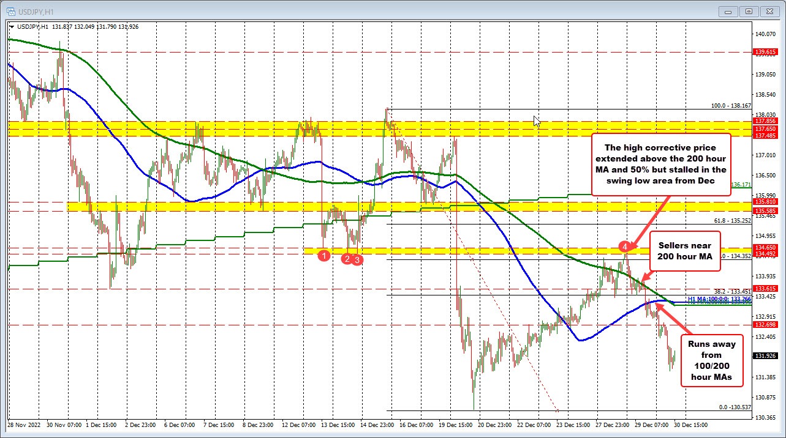Viewport: 786px width, 438px height.
Task: Click the 139.050 price scale label
Action: [765, 75]
